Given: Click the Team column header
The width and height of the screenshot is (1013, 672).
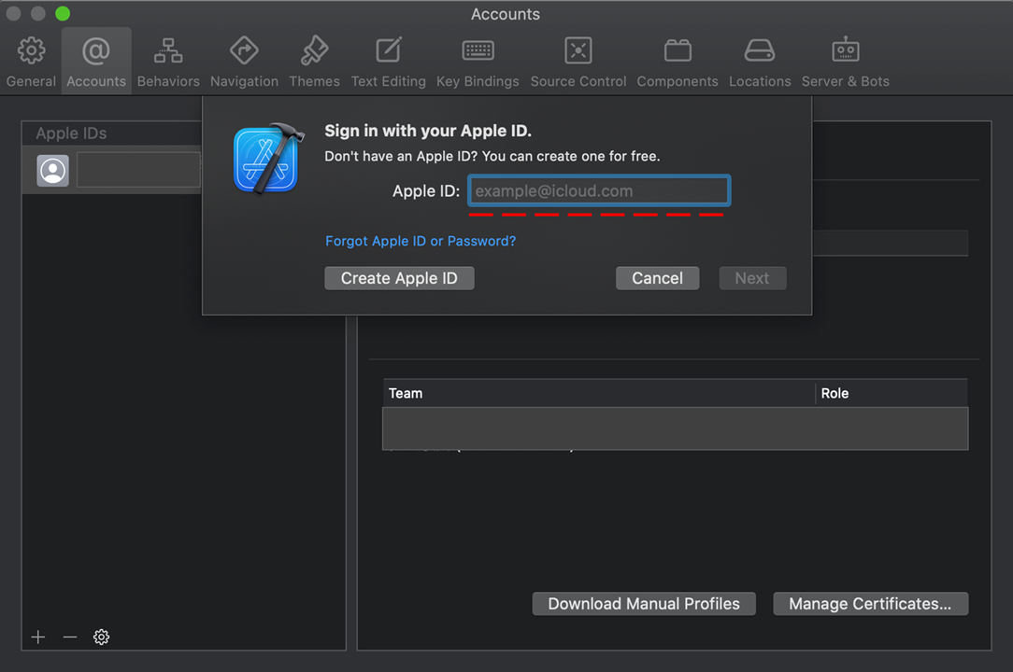Looking at the screenshot, I should [599, 393].
